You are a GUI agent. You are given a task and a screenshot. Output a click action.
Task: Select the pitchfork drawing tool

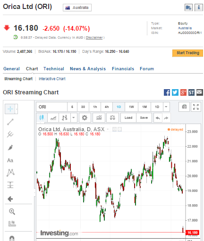click(x=10, y=134)
